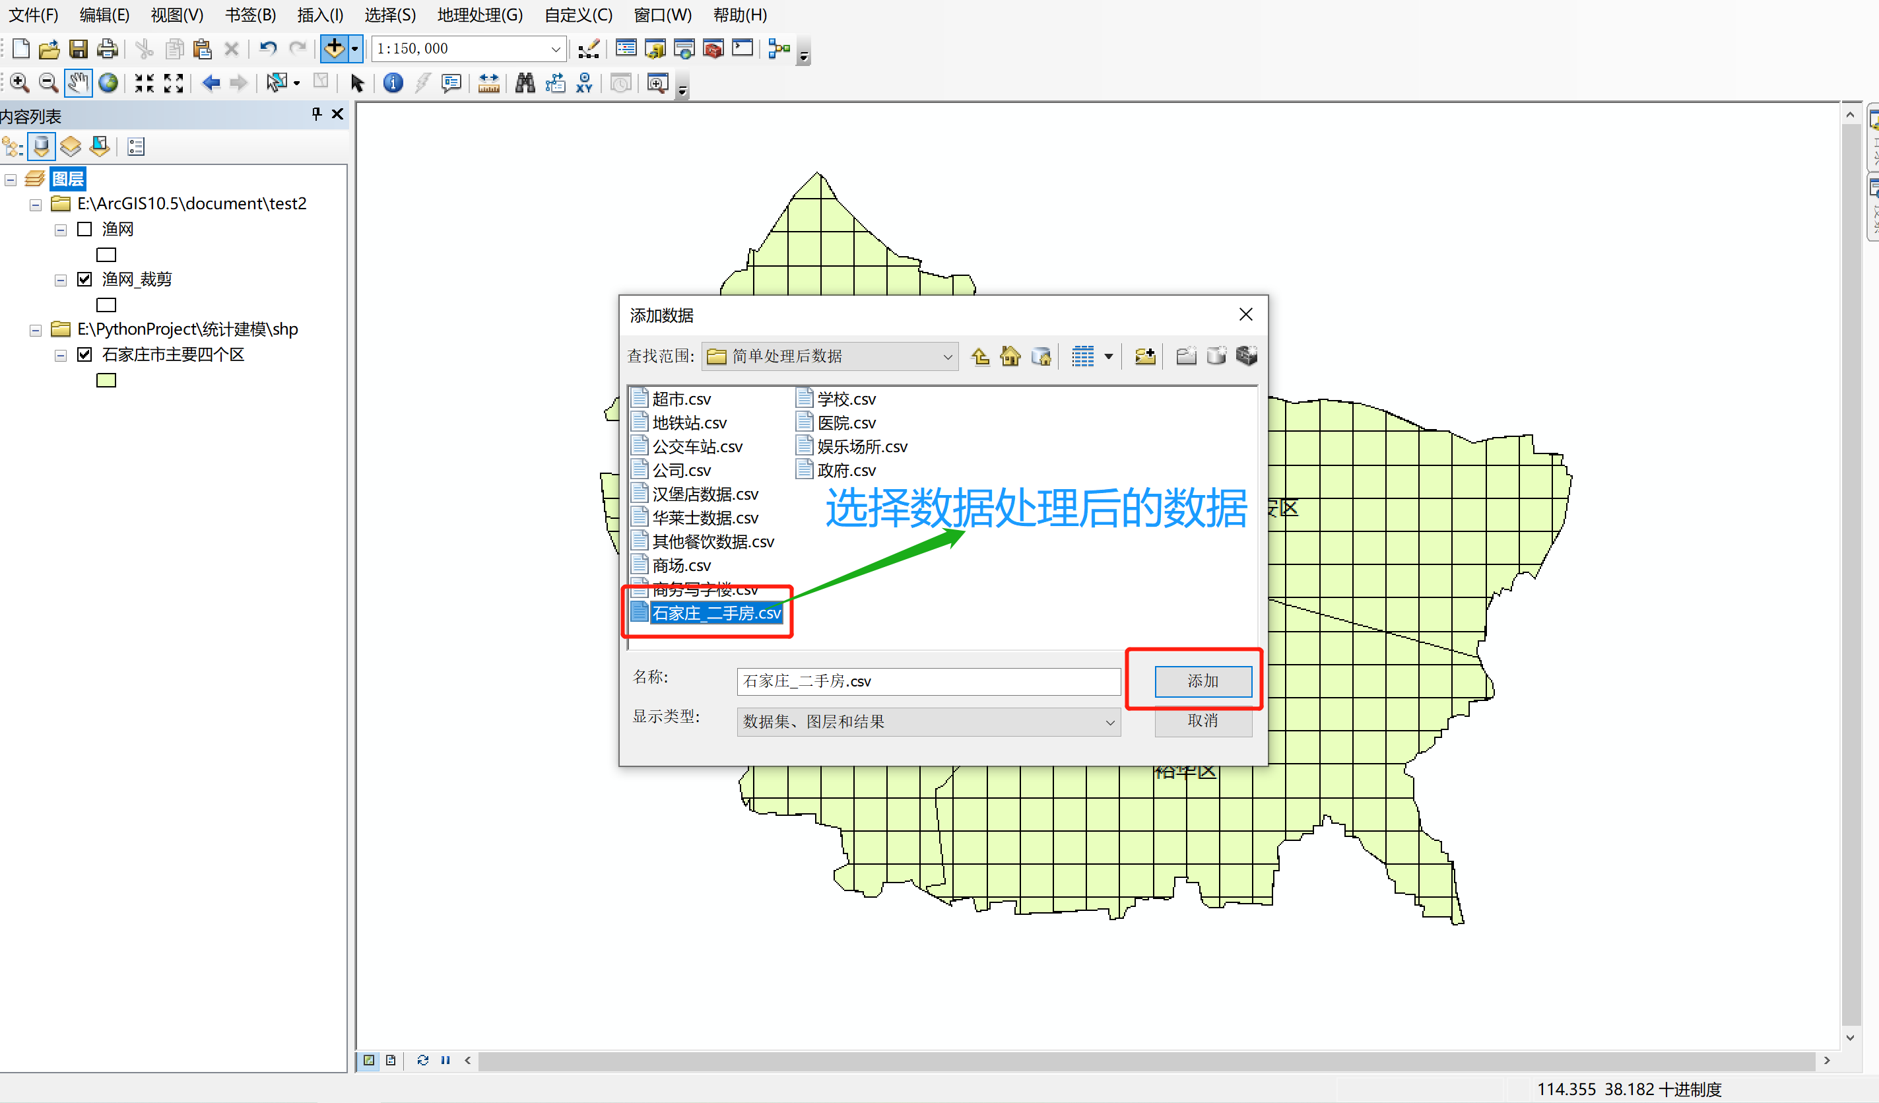The width and height of the screenshot is (1879, 1103).
Task: Select the Zoom In tool
Action: tap(19, 83)
